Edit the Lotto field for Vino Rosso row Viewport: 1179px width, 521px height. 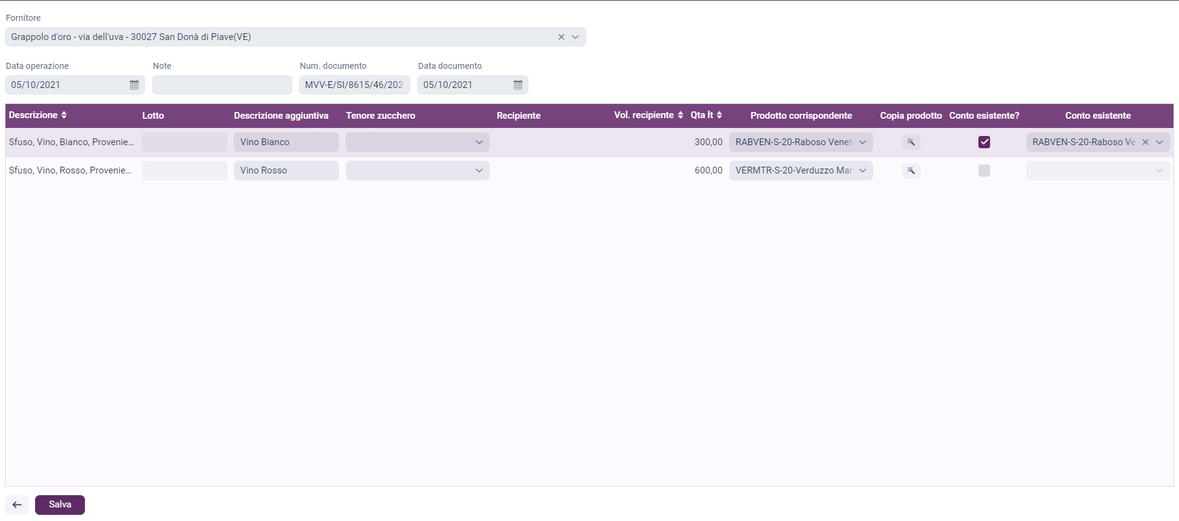pyautogui.click(x=185, y=170)
